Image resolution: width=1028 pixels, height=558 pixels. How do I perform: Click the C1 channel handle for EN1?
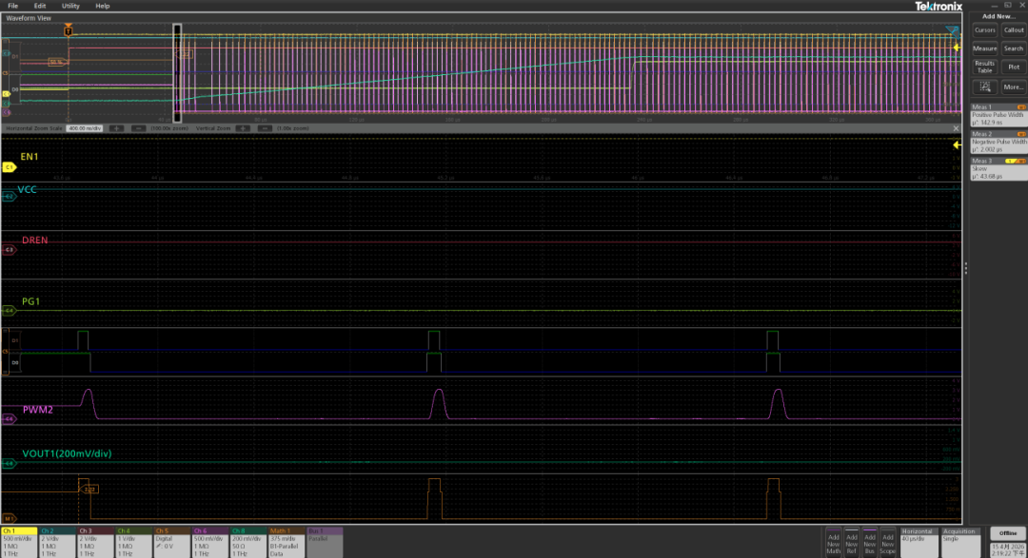pyautogui.click(x=10, y=167)
